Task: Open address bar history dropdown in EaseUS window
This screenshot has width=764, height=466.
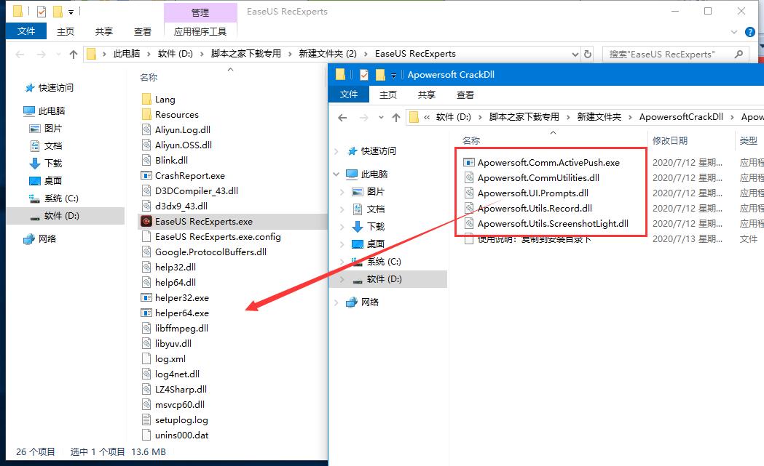Action: click(575, 54)
